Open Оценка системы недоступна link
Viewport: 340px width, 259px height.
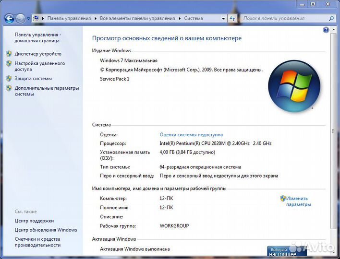click(x=191, y=135)
